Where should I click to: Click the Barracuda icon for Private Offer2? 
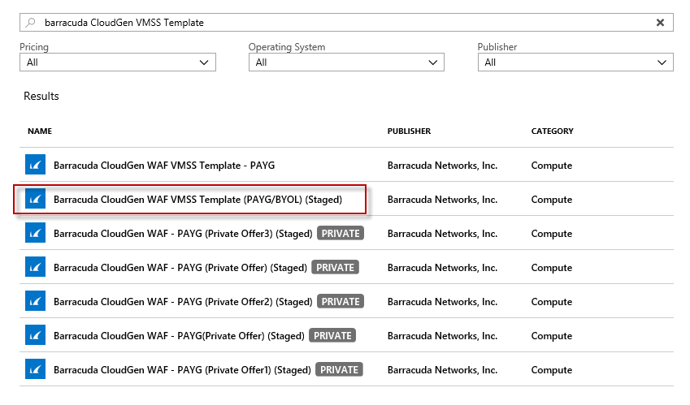pos(35,302)
